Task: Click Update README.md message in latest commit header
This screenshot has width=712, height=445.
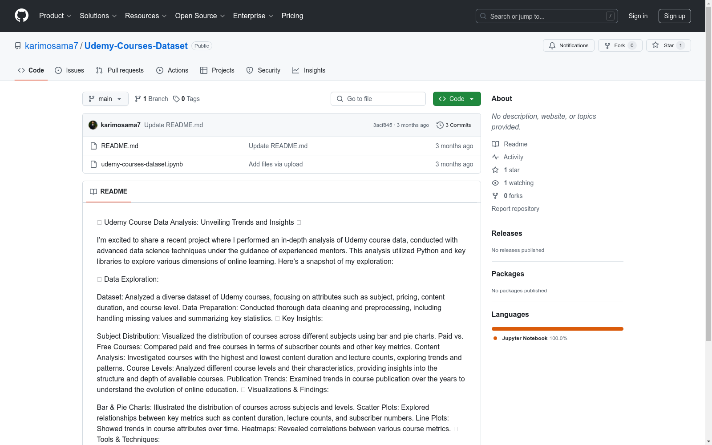Action: [x=174, y=125]
